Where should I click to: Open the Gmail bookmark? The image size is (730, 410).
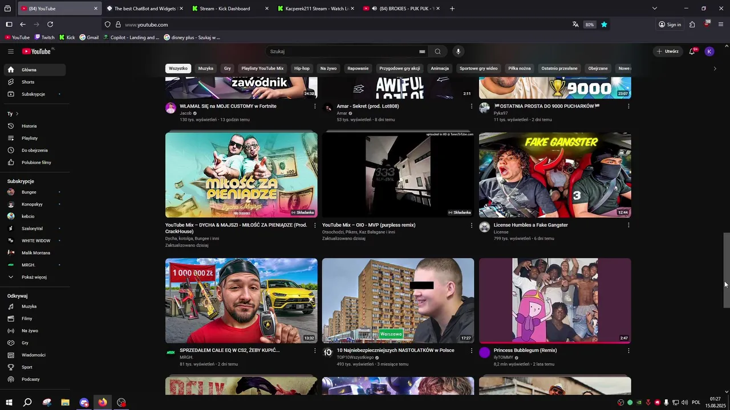[89, 38]
